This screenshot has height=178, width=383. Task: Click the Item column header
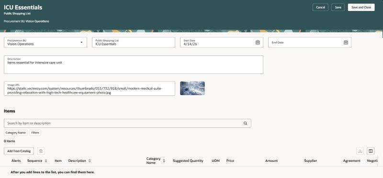[58, 161]
